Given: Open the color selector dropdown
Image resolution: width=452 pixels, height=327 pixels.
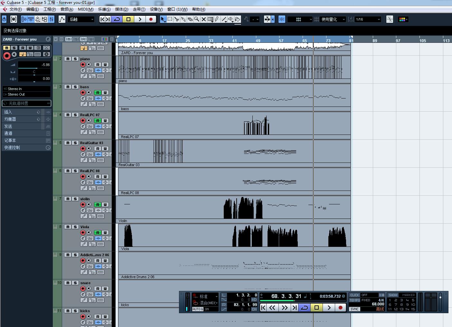Looking at the screenshot, I should (x=403, y=19).
